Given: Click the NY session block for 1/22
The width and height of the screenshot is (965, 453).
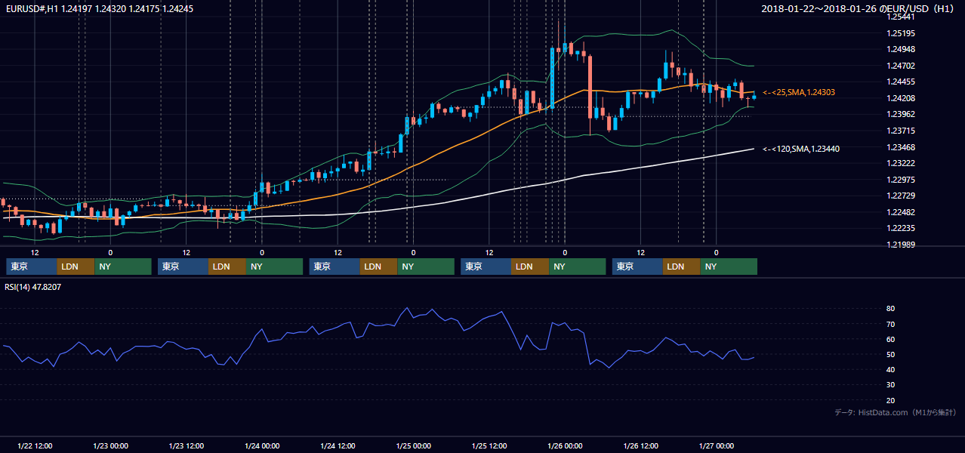Looking at the screenshot, I should [123, 267].
